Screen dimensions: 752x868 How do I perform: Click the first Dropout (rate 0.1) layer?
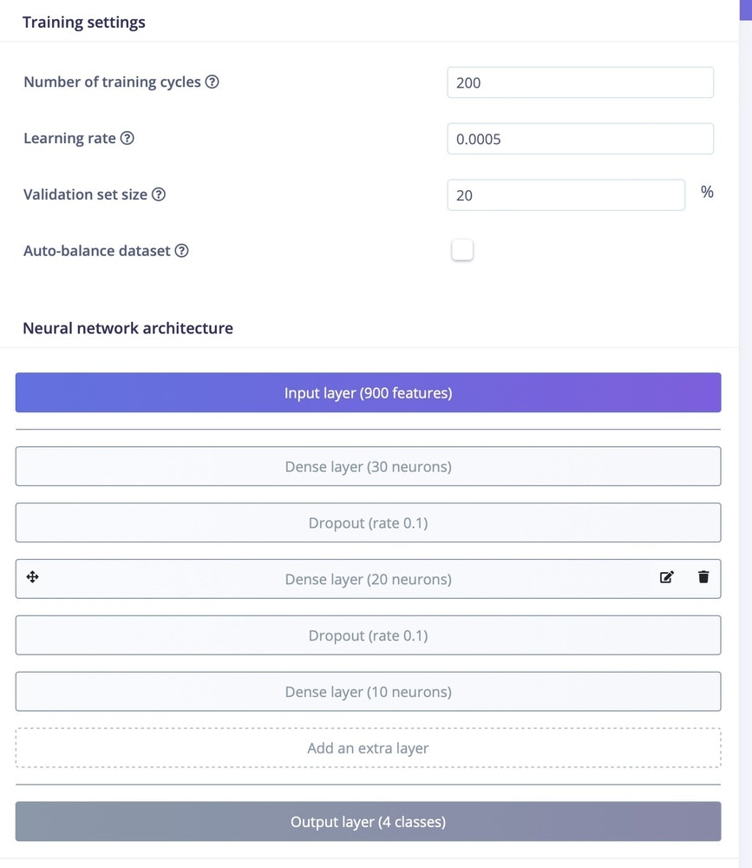pyautogui.click(x=368, y=523)
